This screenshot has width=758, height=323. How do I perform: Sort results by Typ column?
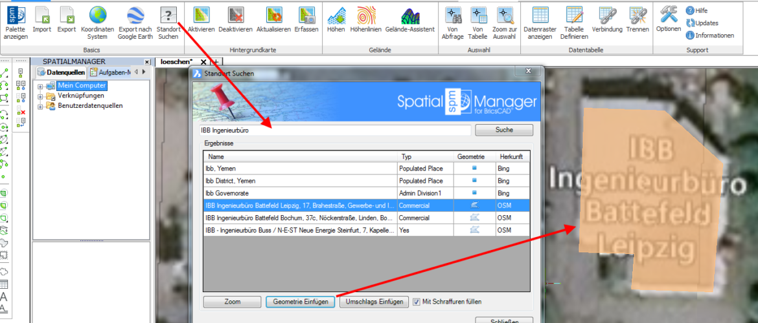pos(426,157)
